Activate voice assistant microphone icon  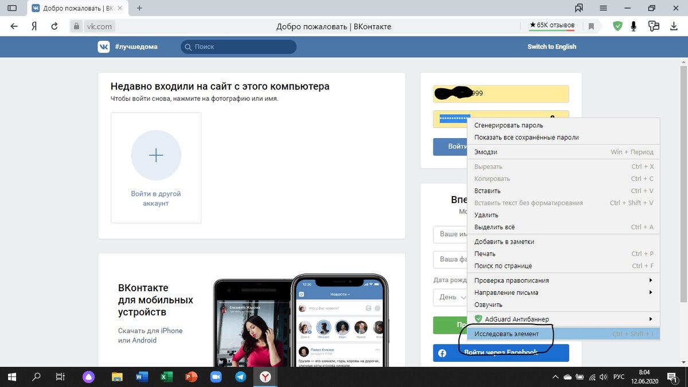coord(634,26)
